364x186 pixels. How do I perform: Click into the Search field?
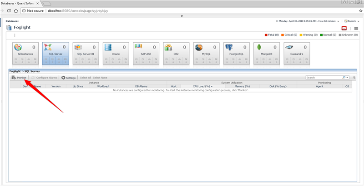click(324, 78)
